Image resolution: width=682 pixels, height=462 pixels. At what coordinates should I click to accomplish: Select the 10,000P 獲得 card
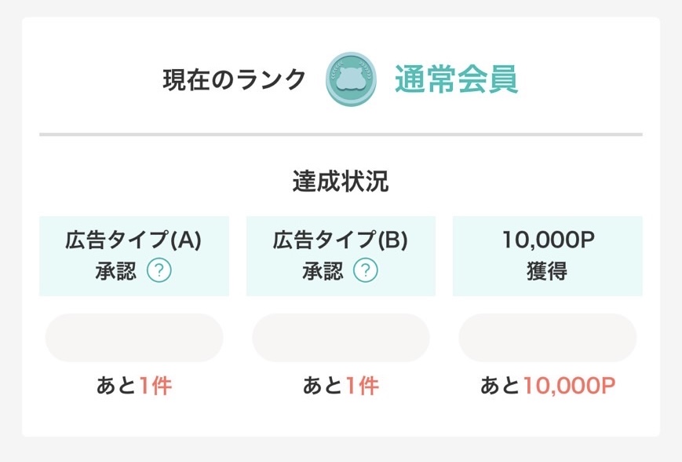tap(548, 256)
